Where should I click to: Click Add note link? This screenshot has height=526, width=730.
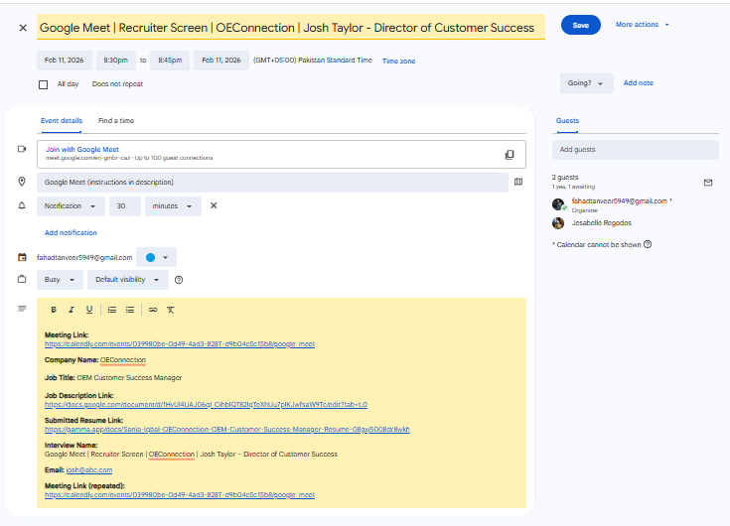pyautogui.click(x=639, y=82)
